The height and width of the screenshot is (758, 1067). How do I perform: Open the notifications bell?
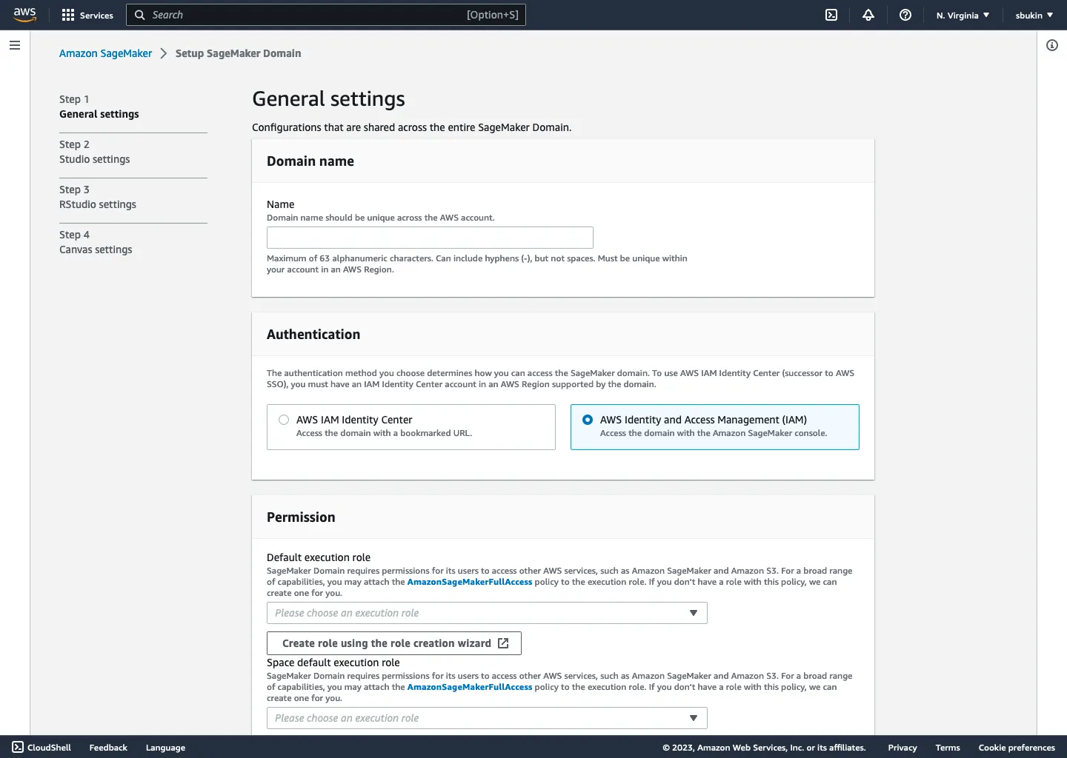click(868, 15)
